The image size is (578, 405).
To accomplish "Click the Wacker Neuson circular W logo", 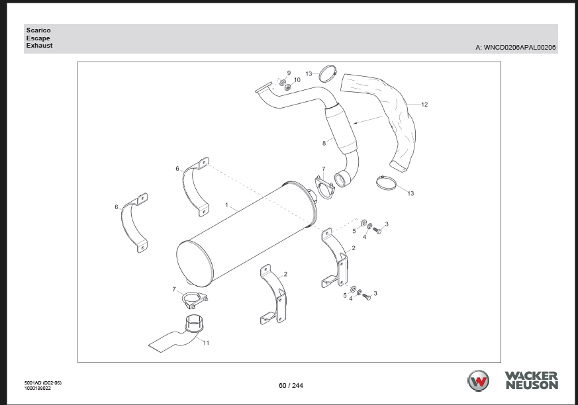I will [480, 381].
